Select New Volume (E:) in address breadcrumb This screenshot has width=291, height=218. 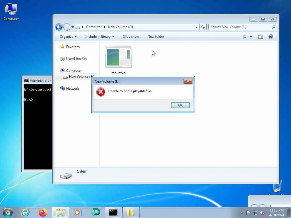[120, 27]
